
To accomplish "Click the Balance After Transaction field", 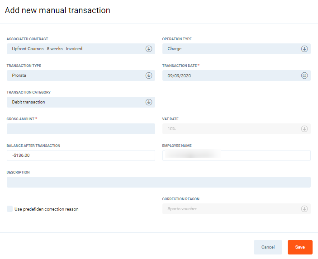I will coord(81,155).
